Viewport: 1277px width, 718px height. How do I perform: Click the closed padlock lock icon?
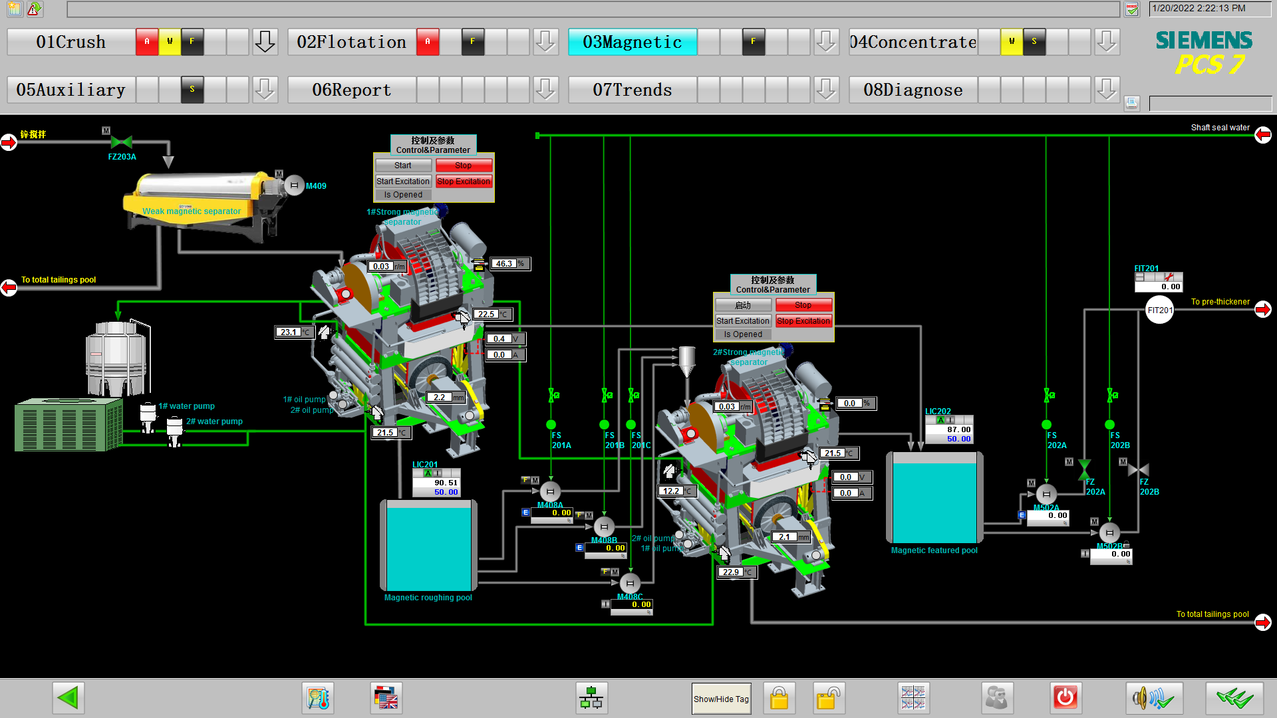779,698
